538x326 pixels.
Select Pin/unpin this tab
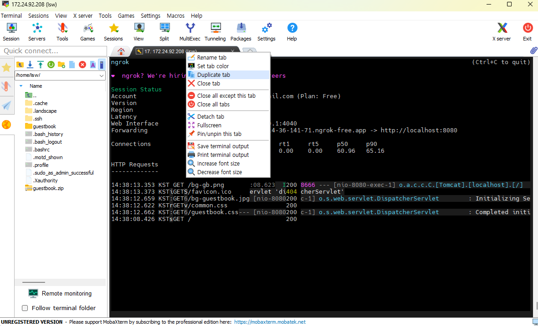click(228, 134)
